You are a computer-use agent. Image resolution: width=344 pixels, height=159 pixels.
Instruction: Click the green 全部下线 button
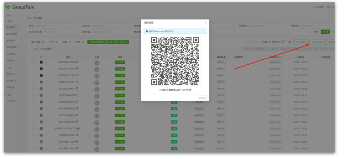tap(123, 42)
